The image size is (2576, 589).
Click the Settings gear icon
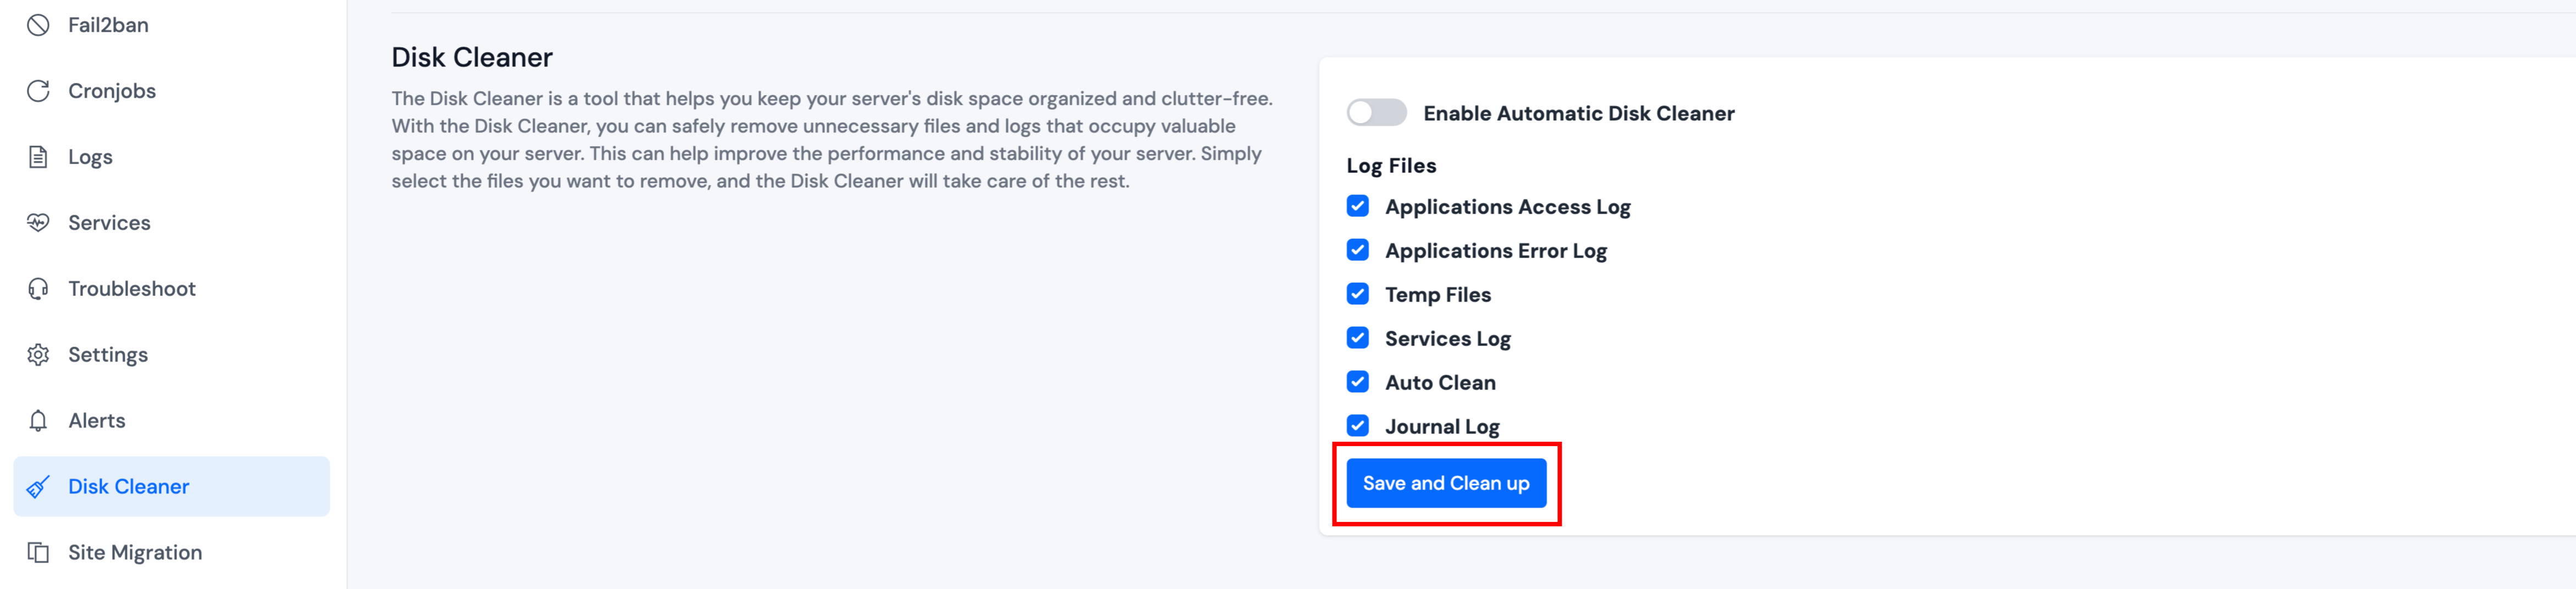point(38,355)
